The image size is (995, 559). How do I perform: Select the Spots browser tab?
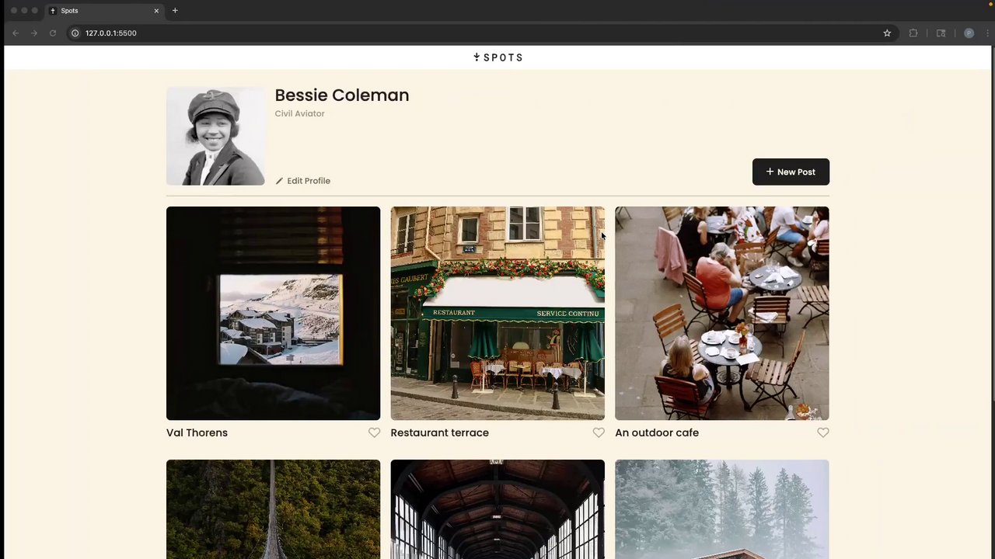click(x=103, y=11)
